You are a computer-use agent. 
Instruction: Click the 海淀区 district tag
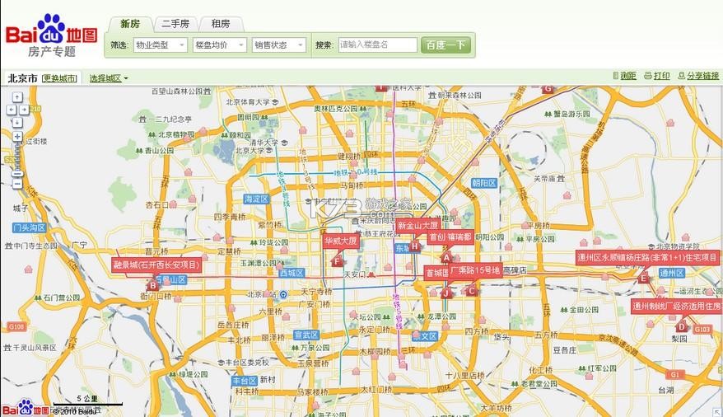pos(256,199)
